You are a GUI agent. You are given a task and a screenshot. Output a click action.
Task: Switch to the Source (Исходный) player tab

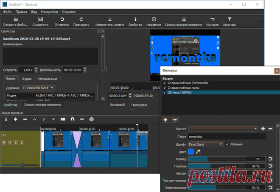[x=117, y=104]
